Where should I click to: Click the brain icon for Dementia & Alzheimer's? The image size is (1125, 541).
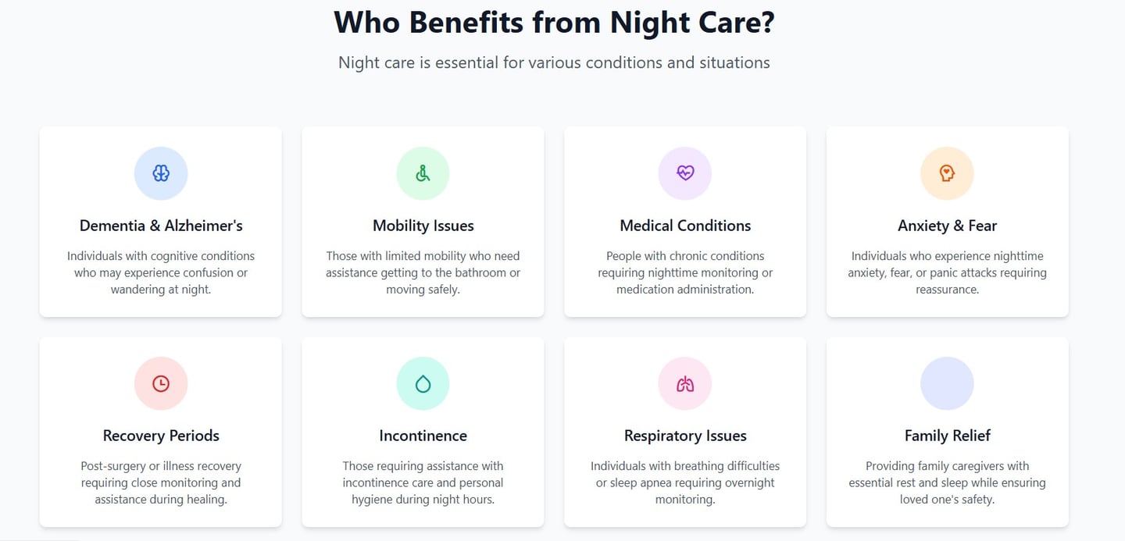tap(161, 173)
